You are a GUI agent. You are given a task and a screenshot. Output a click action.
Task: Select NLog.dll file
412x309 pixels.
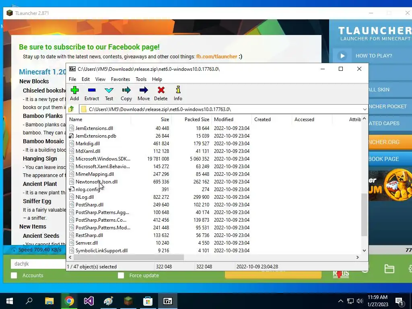tap(84, 197)
